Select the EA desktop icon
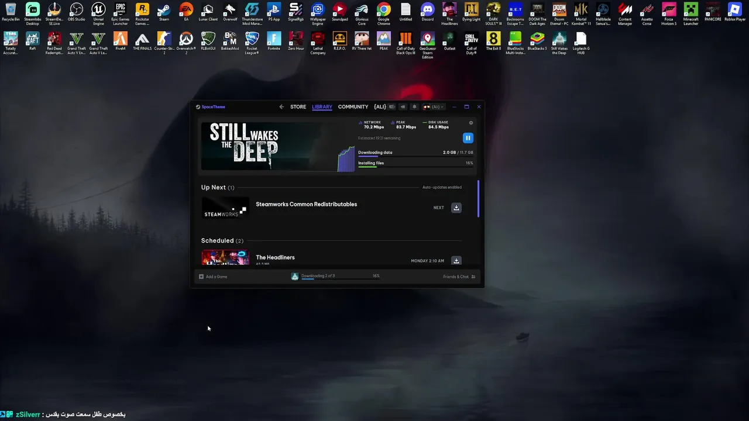 pos(186,13)
